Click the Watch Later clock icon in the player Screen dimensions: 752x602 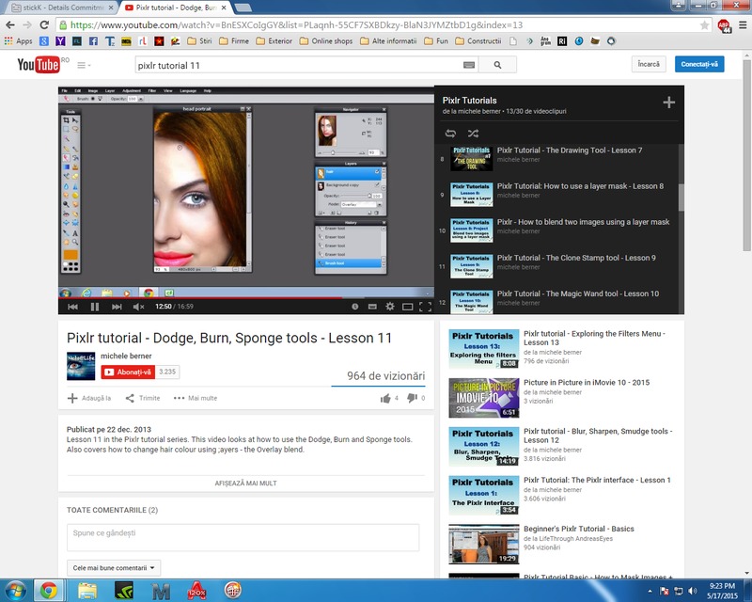(355, 307)
